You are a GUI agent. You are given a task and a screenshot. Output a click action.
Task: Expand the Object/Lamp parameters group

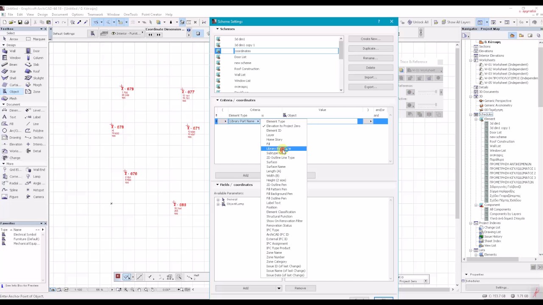pyautogui.click(x=218, y=204)
